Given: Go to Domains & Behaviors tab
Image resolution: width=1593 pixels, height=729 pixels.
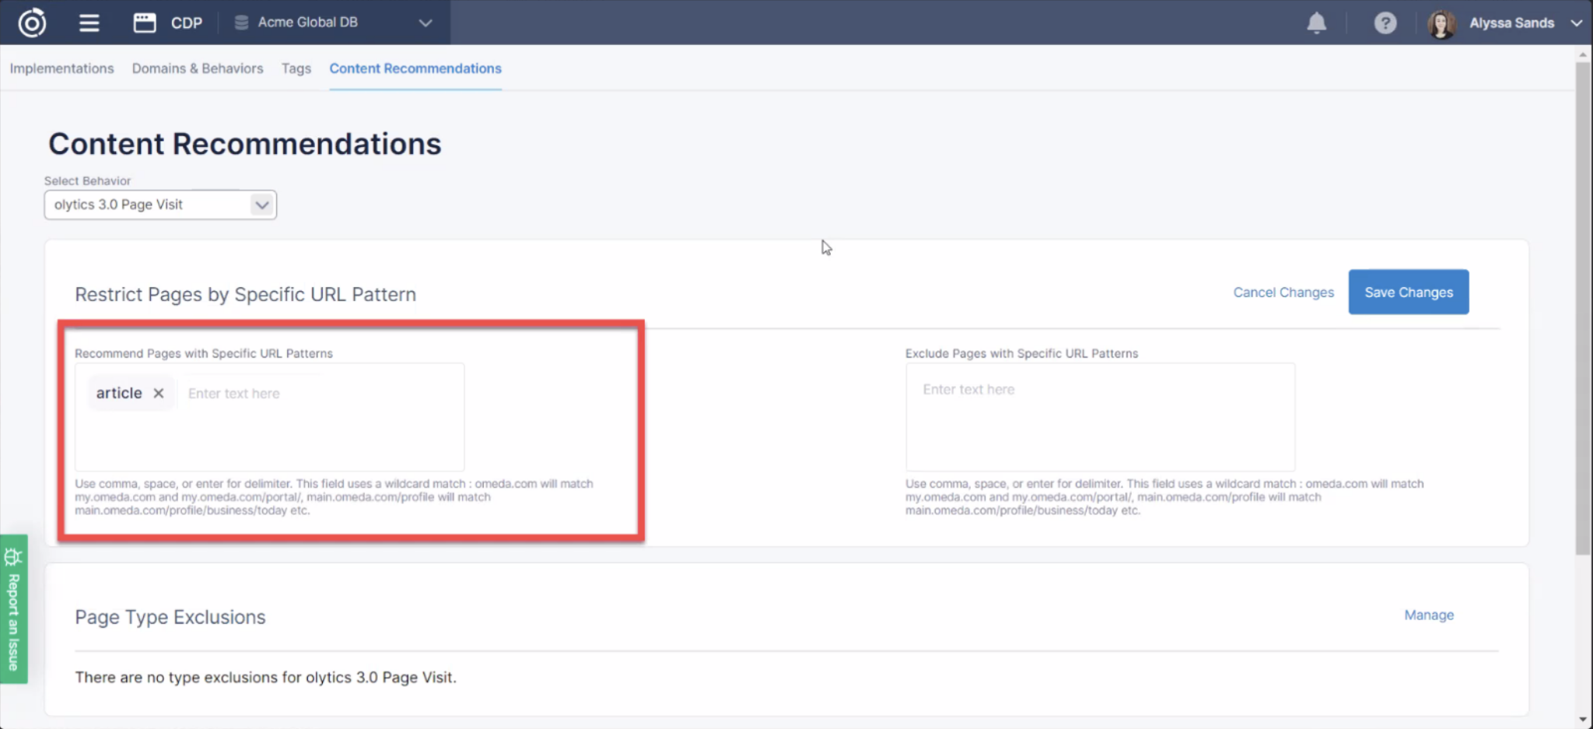Looking at the screenshot, I should pos(198,68).
